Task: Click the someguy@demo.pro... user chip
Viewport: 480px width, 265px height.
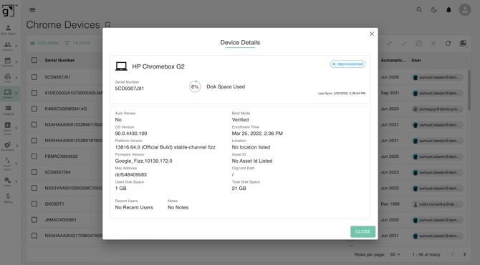Action: (437, 109)
